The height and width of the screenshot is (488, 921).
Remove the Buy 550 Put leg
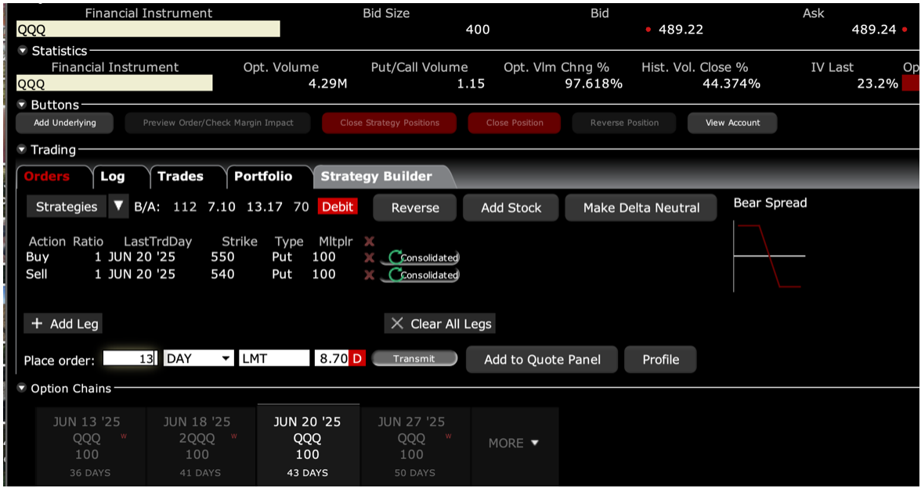pyautogui.click(x=369, y=257)
